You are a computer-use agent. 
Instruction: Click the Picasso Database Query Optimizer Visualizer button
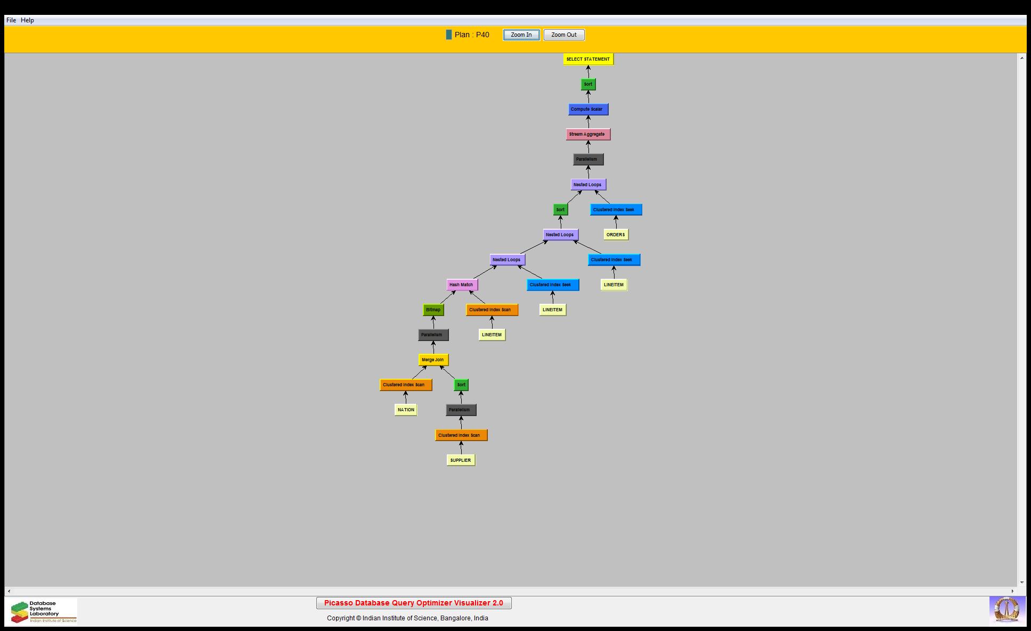pyautogui.click(x=413, y=603)
